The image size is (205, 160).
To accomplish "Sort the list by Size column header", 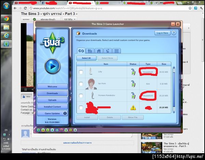I will tap(164, 64).
